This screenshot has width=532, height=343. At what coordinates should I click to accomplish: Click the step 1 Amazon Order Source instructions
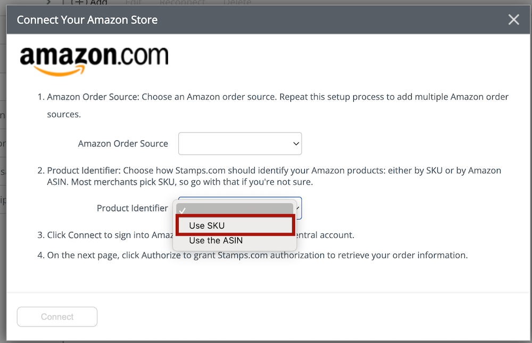[x=277, y=97]
